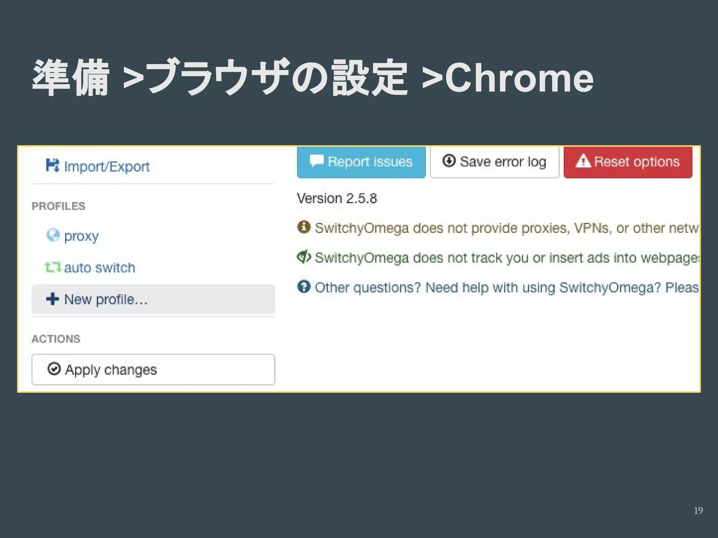The width and height of the screenshot is (718, 538).
Task: Click the globe icon beside proxy
Action: [53, 235]
